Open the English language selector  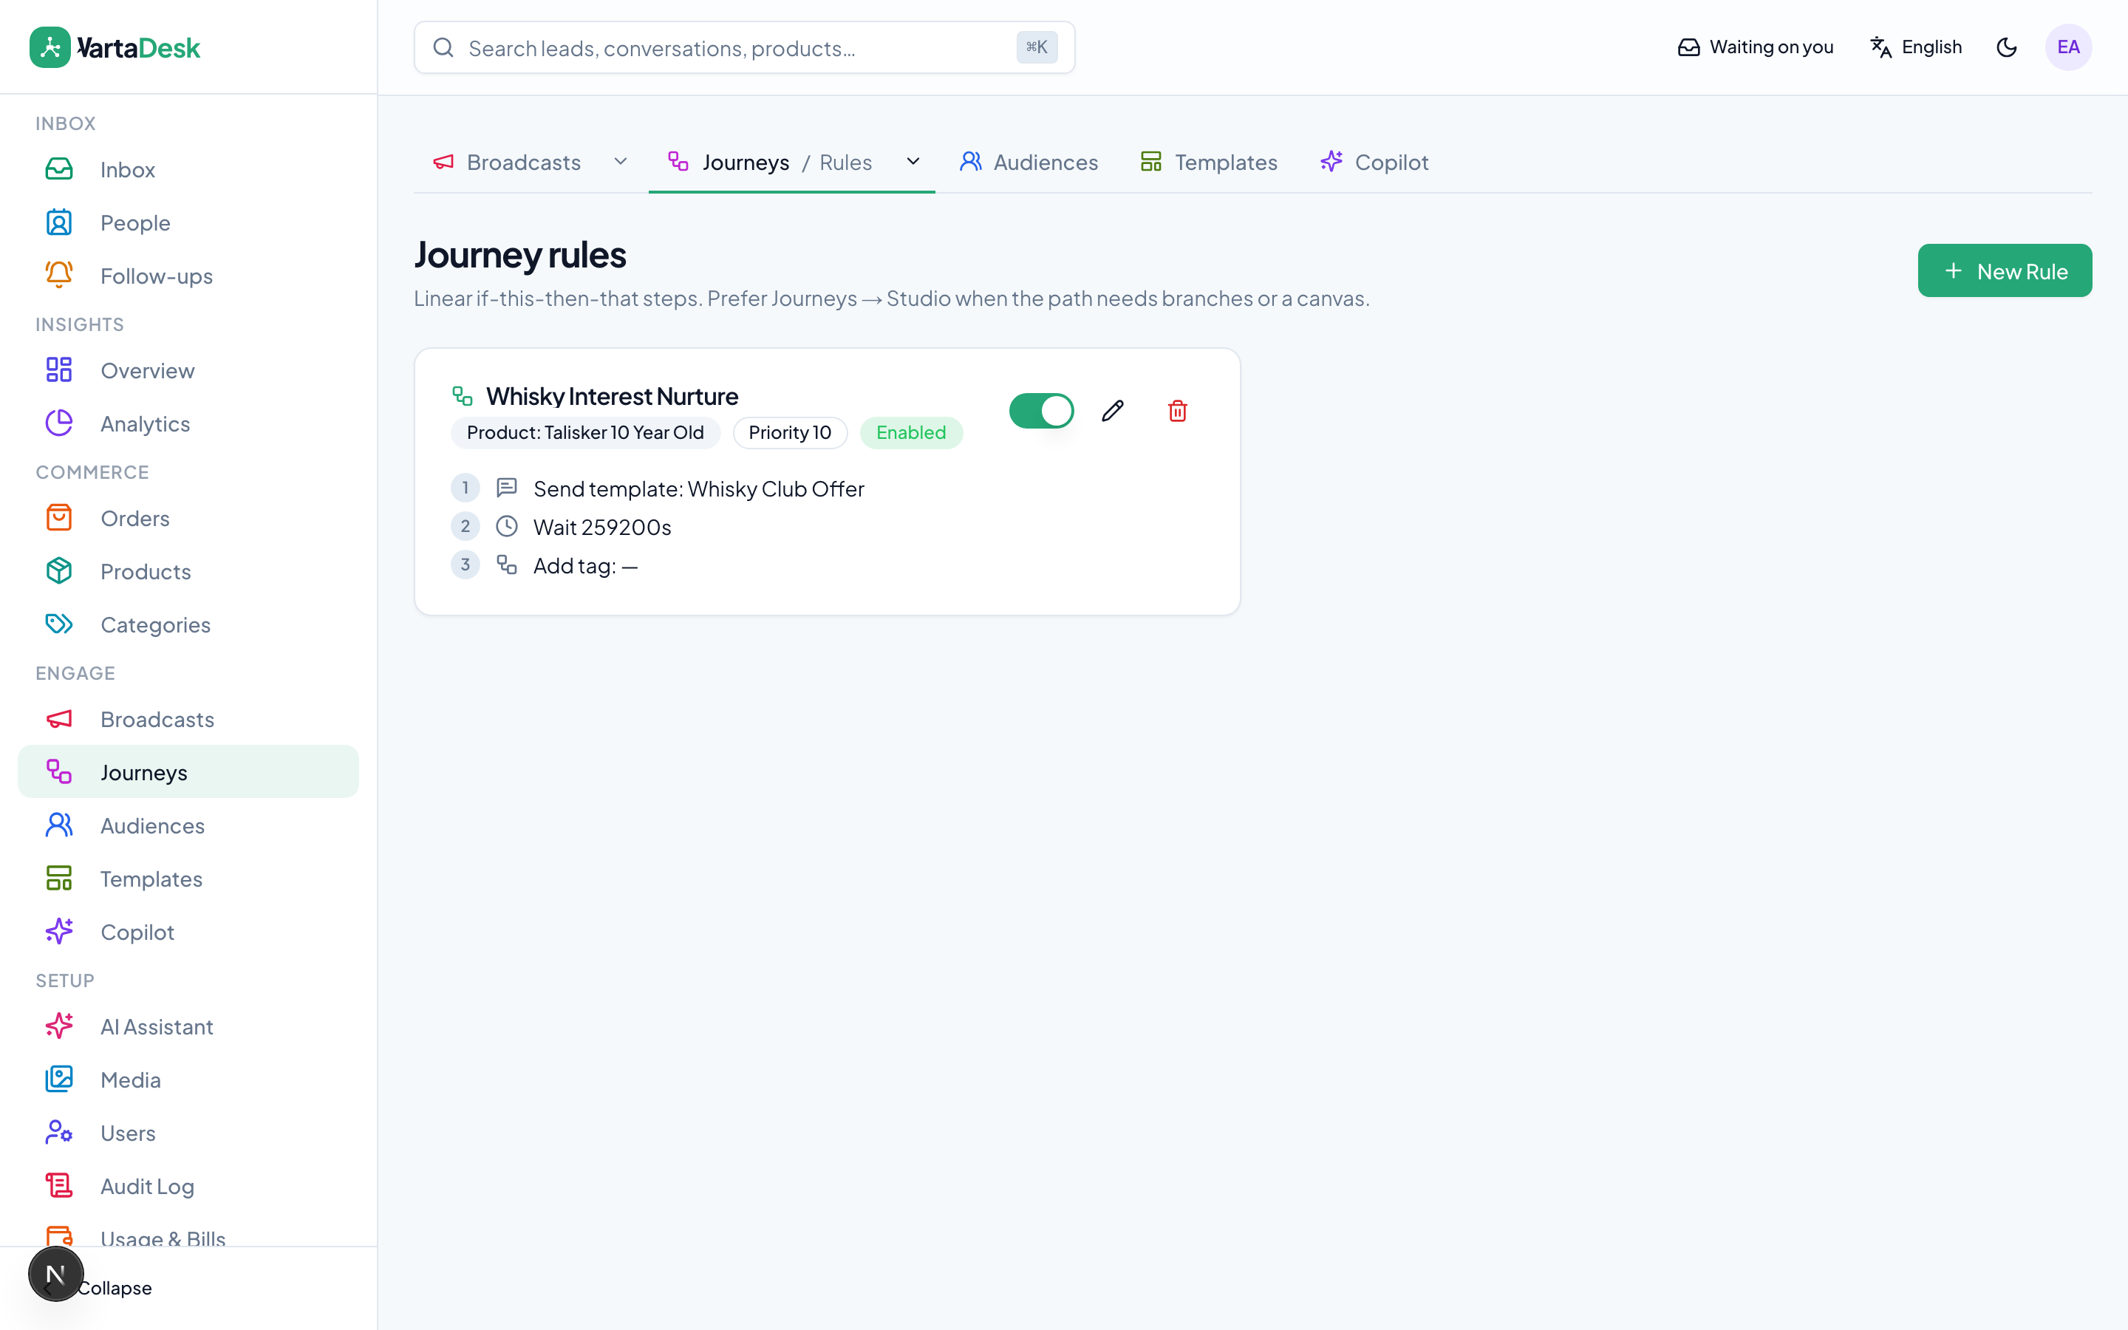(x=1916, y=47)
